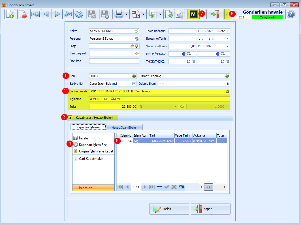Open account lookup icon next to Hizmet Tedarikçi-2
Image resolution: width=301 pixels, height=225 pixels.
pyautogui.click(x=227, y=76)
